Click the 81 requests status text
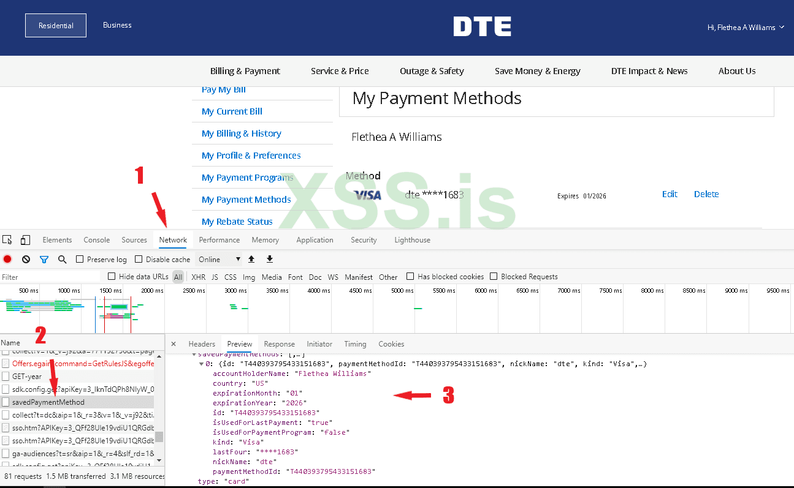The image size is (794, 488). coord(23,476)
